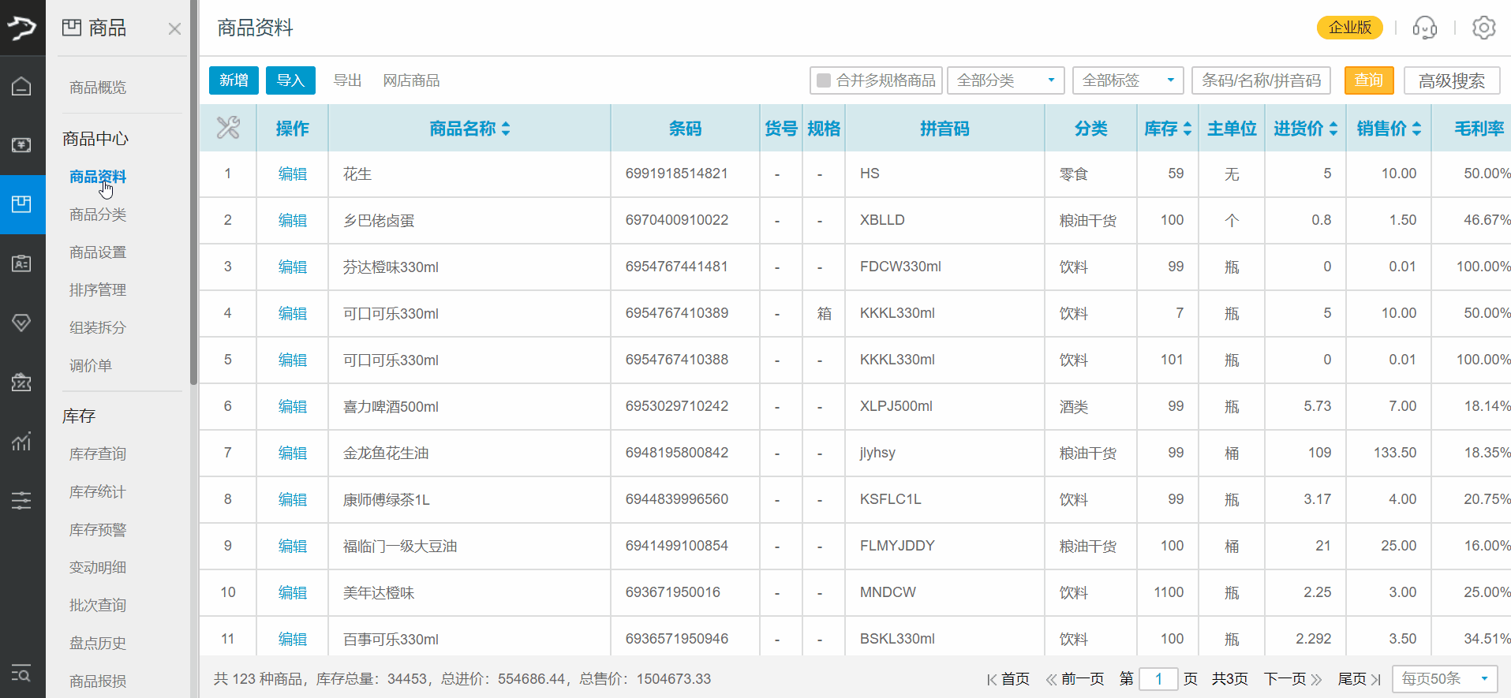Click the customer service headset icon
This screenshot has width=1511, height=698.
(1425, 28)
